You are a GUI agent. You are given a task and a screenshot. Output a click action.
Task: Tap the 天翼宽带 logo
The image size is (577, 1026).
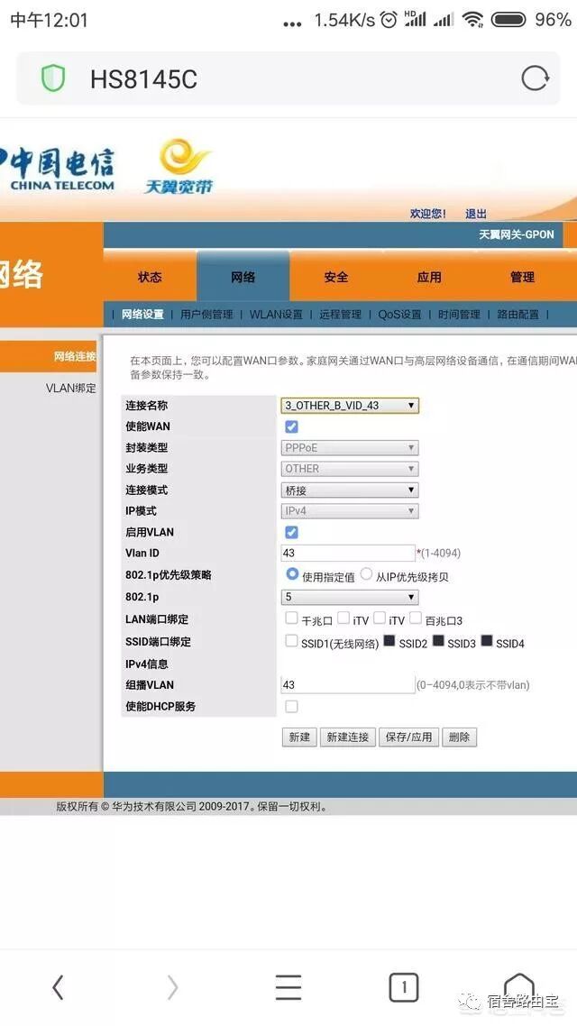179,166
